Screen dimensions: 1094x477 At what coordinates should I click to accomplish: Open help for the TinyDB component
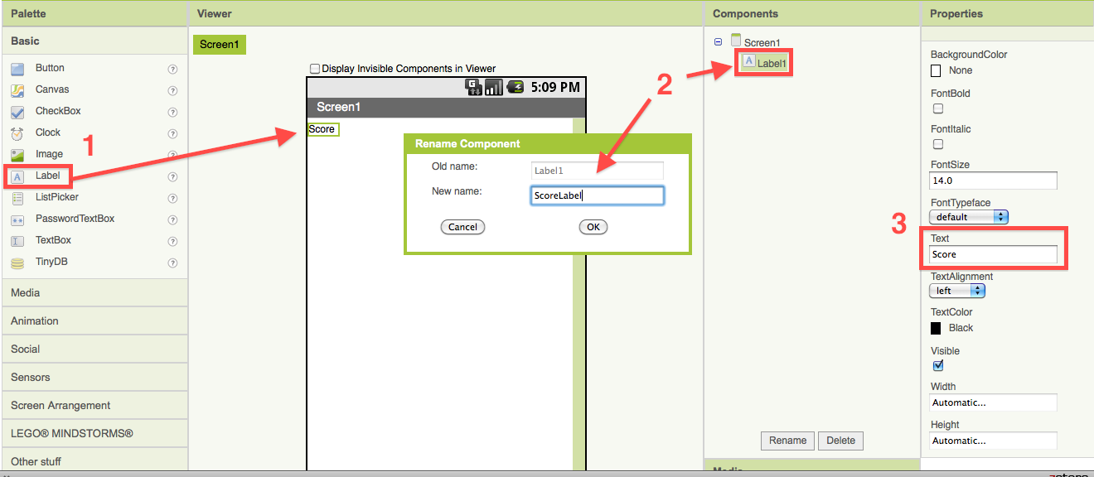[x=172, y=263]
